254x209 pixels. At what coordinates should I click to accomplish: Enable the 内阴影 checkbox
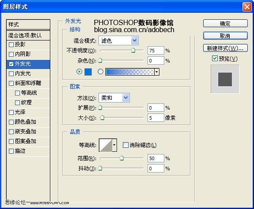[x=11, y=54]
